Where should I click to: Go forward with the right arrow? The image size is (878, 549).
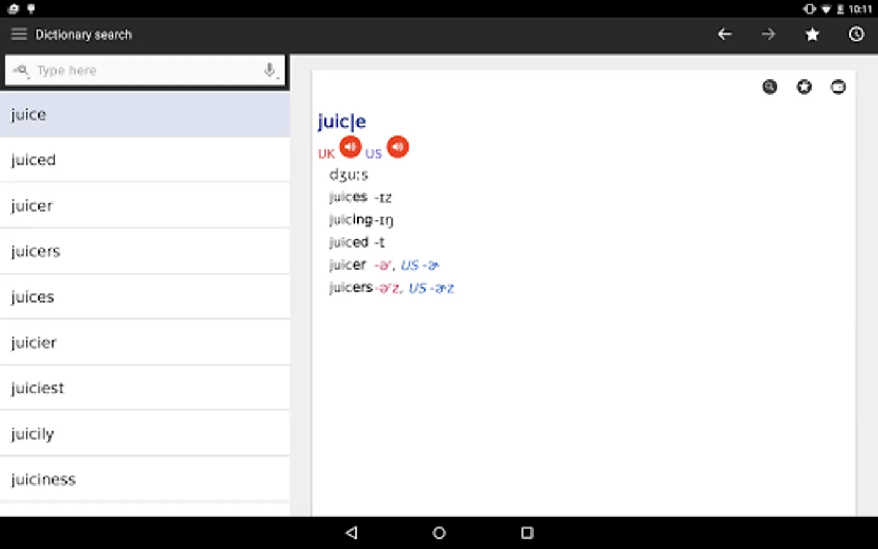point(768,34)
